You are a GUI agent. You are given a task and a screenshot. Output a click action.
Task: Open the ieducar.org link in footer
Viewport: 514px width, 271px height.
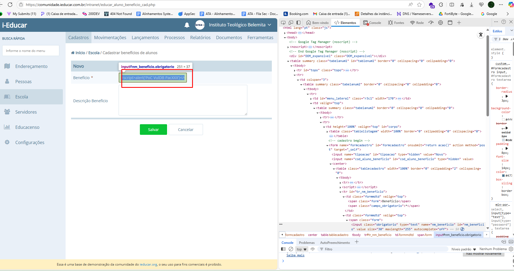[x=148, y=264]
